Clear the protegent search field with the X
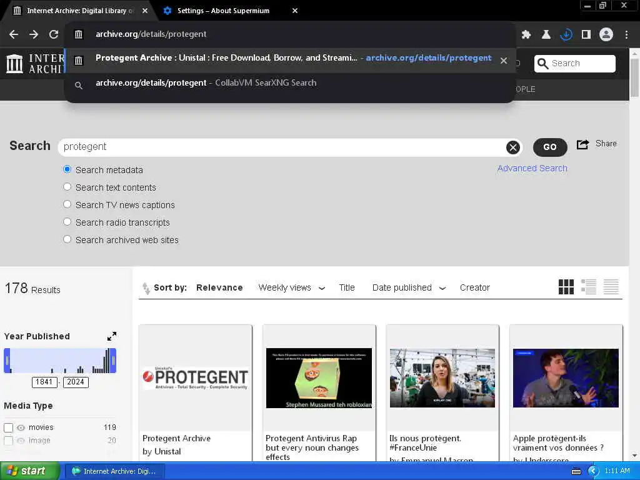The height and width of the screenshot is (480, 640). click(513, 147)
